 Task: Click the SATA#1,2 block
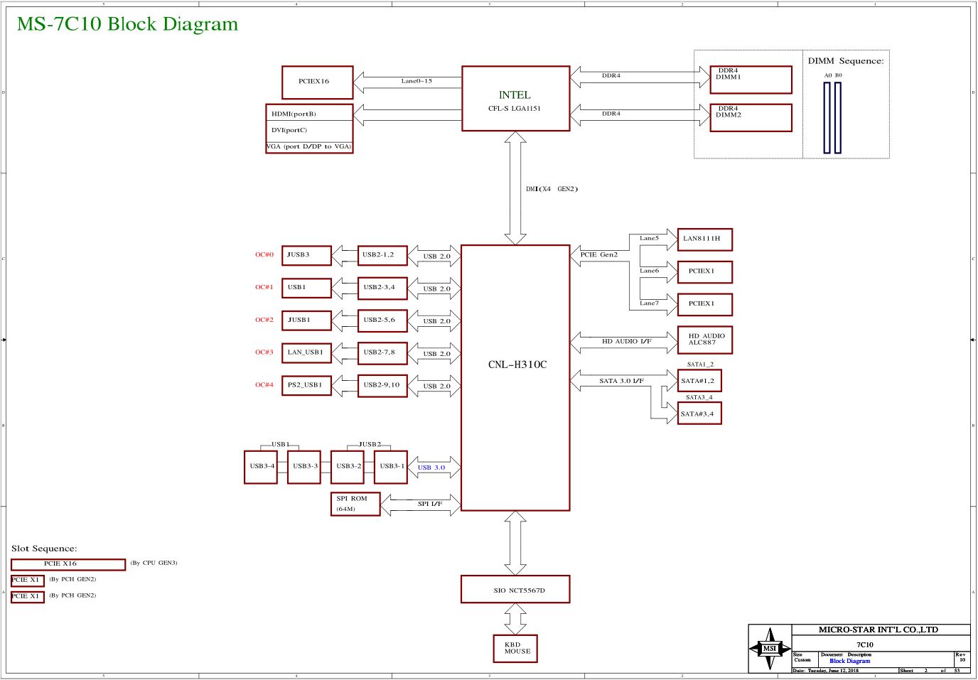tap(699, 381)
